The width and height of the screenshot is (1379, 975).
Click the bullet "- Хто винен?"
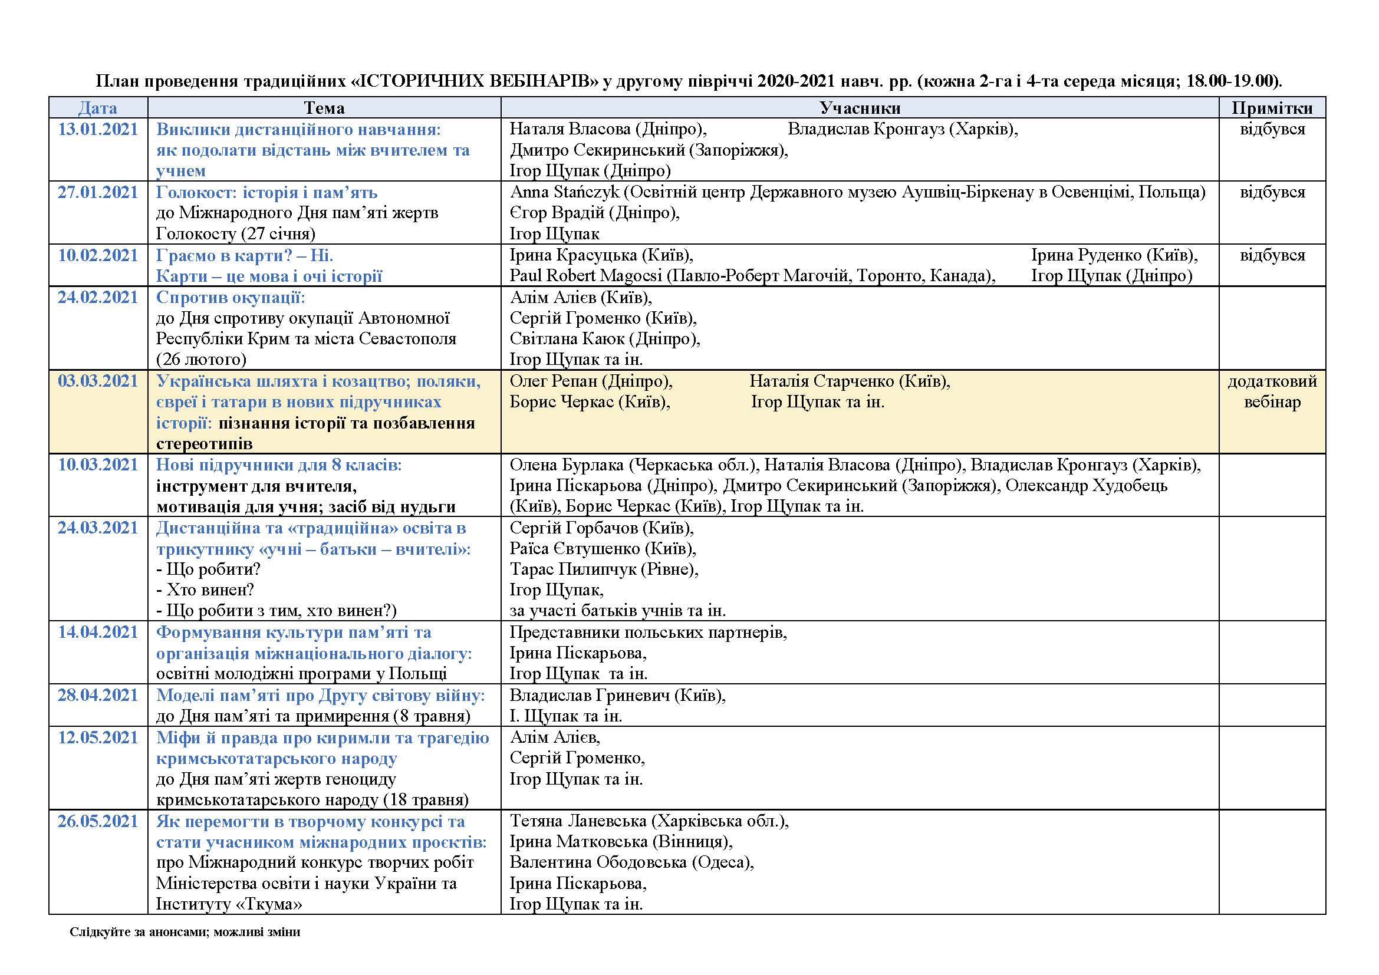[x=205, y=590]
